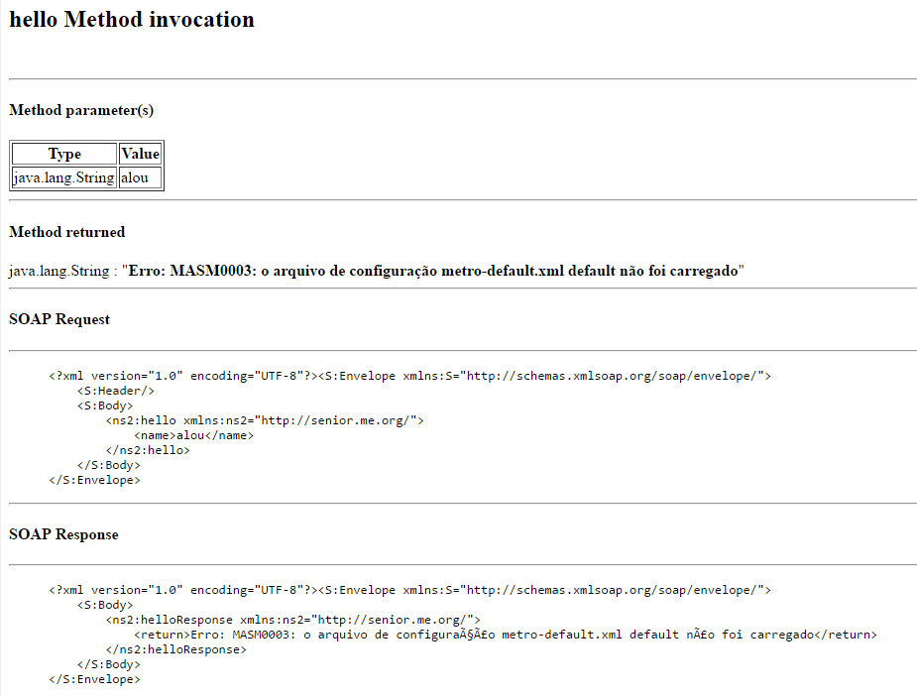The height and width of the screenshot is (697, 917).
Task: Click the 'alou' parameter value cell
Action: (x=140, y=177)
